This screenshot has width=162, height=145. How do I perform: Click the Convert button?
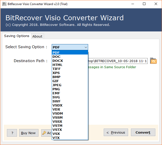pos(143,132)
